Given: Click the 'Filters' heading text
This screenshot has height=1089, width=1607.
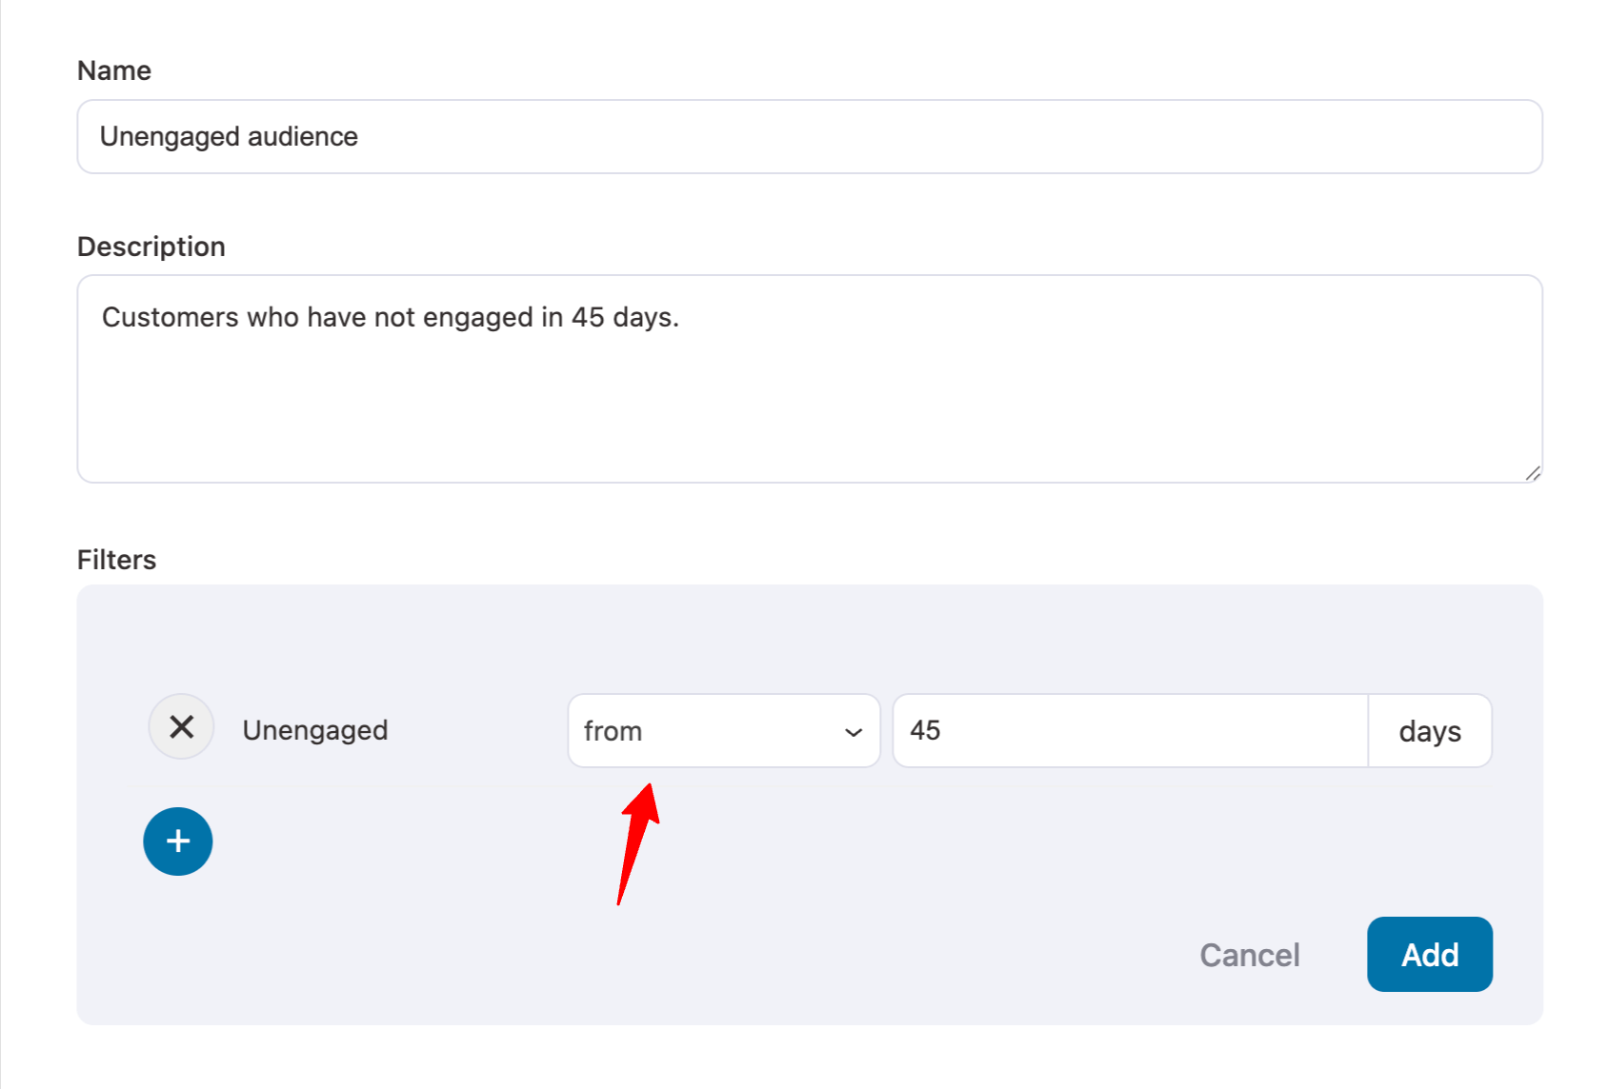Looking at the screenshot, I should click(116, 560).
